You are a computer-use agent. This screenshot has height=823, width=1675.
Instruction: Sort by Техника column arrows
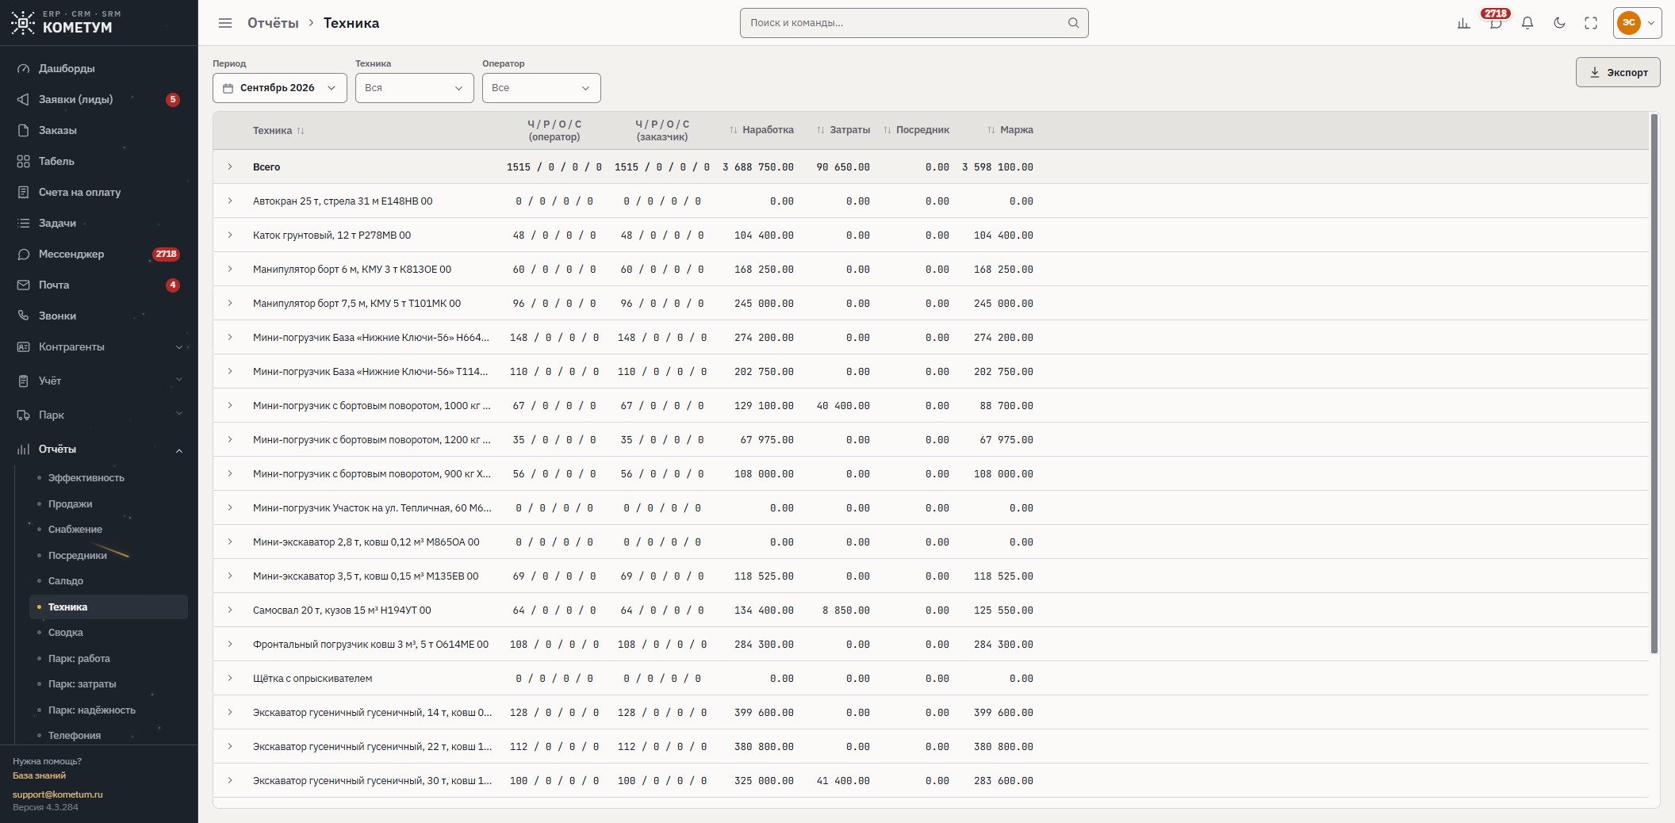click(301, 131)
